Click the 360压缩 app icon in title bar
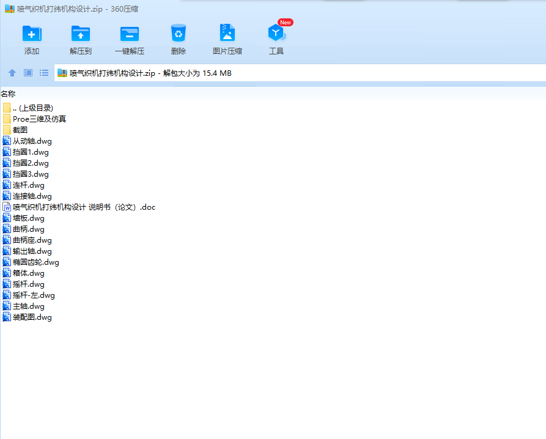Viewport: 546px width, 439px height. click(9, 9)
